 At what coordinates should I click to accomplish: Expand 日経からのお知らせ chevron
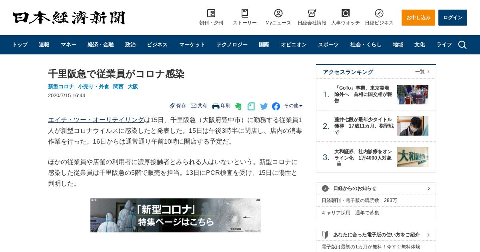pos(428,188)
